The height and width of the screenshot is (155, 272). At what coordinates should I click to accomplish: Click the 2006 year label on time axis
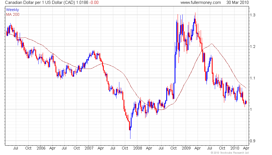click(41, 148)
